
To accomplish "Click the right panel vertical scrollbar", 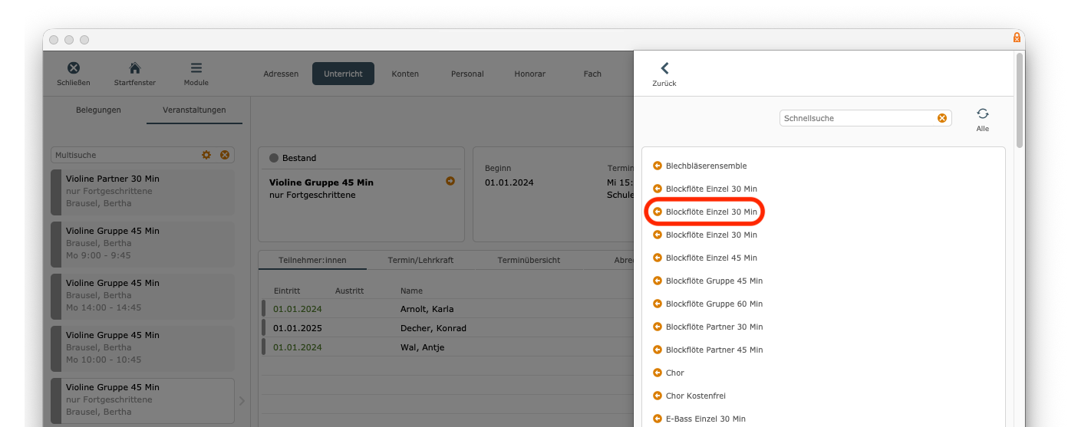I will (1019, 100).
